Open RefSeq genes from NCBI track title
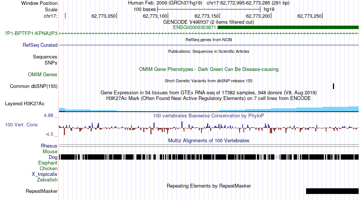This screenshot has height=200, width=359. click(x=209, y=40)
